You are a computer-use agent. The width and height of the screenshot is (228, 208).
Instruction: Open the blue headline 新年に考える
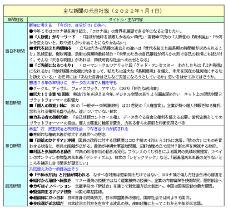coord(41,26)
